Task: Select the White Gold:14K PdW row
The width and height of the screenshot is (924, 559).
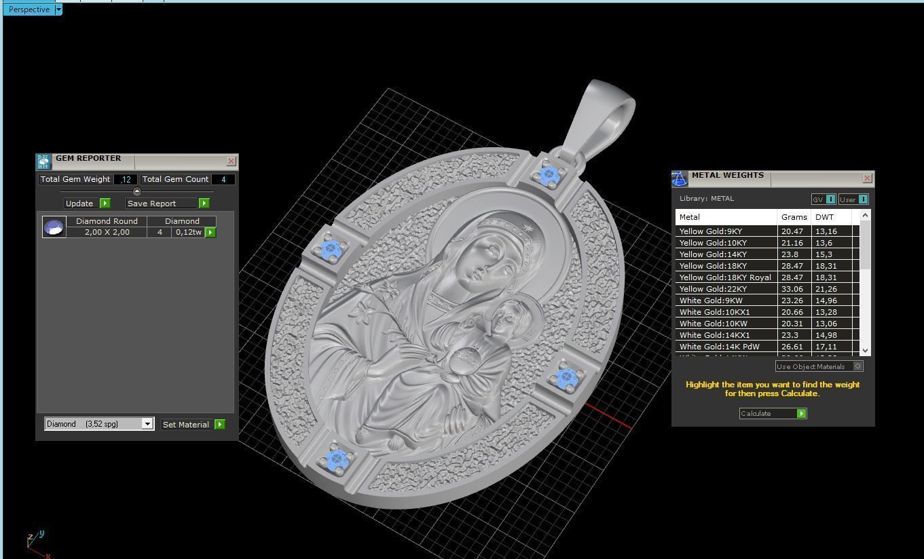Action: point(767,347)
